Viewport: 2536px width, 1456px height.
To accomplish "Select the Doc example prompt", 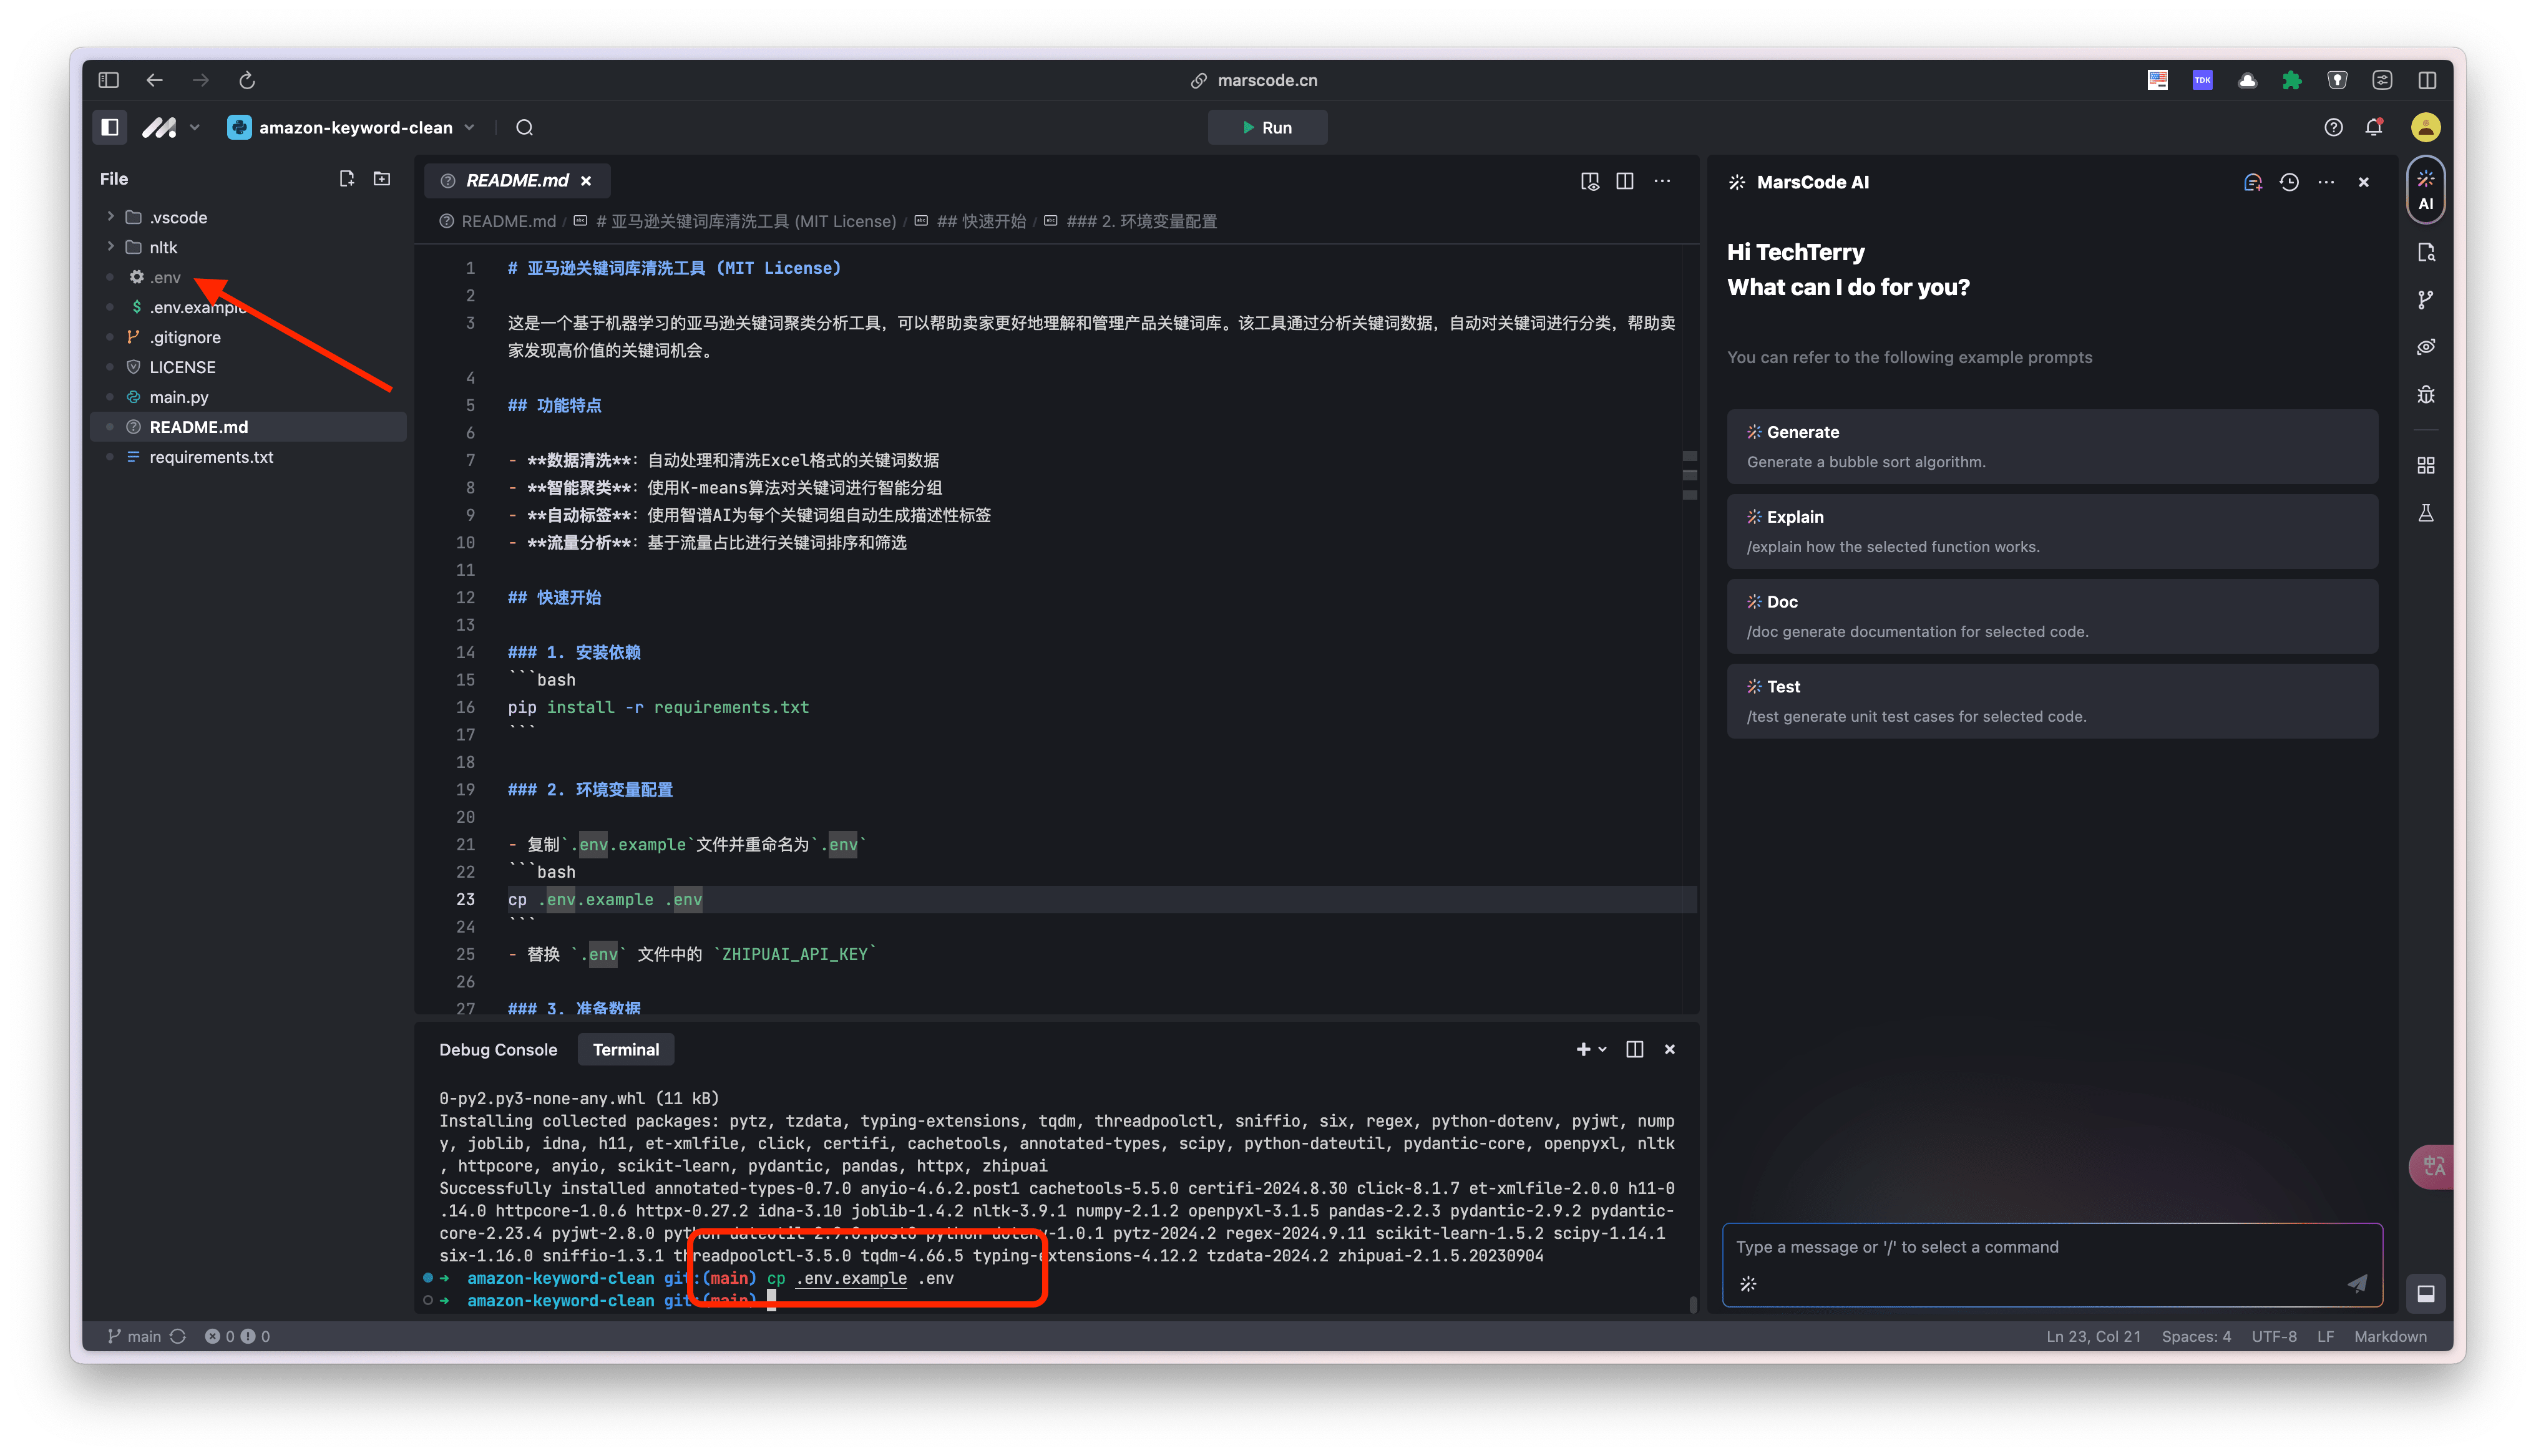I will click(2052, 616).
